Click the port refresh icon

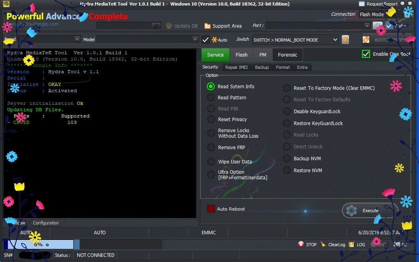coord(377,26)
